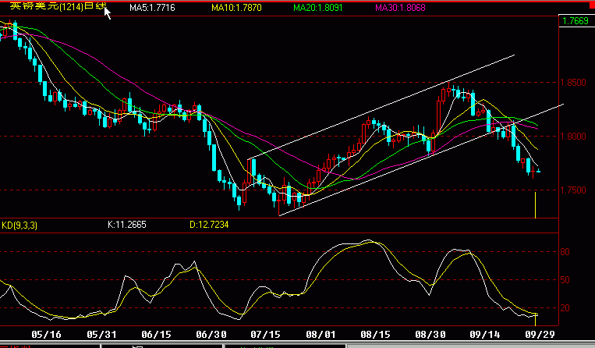Click the current price box 1.7669
Screen dimensions: 595x348
click(576, 21)
